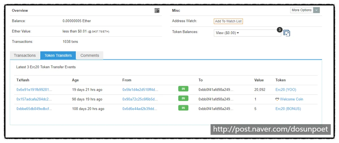Open sender address 0x6d6e44ad2b39dd...

[140, 109]
